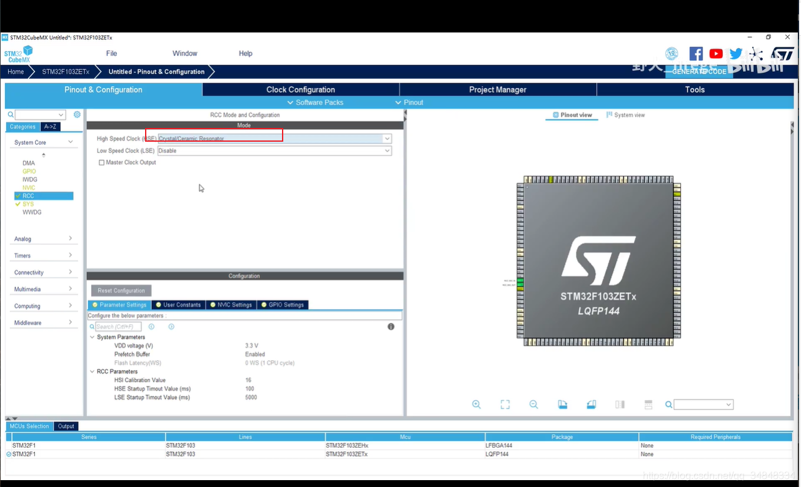The height and width of the screenshot is (487, 801).
Task: Select the Pinout & Configuration tab
Action: (x=103, y=90)
